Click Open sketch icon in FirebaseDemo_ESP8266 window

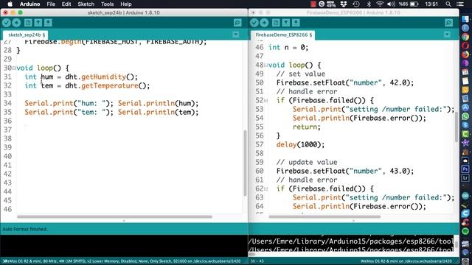(x=286, y=23)
